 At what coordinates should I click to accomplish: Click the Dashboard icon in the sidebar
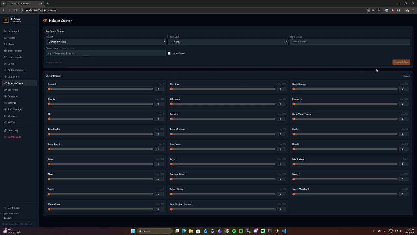click(x=5, y=31)
